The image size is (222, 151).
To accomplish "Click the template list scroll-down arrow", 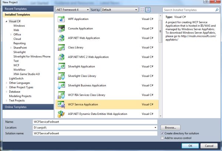I will point(161,116).
